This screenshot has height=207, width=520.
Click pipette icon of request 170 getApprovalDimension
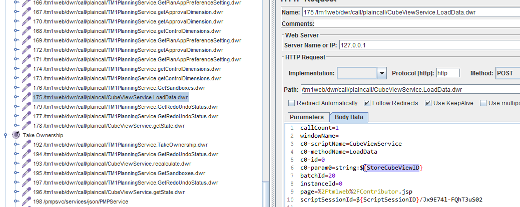(26, 22)
